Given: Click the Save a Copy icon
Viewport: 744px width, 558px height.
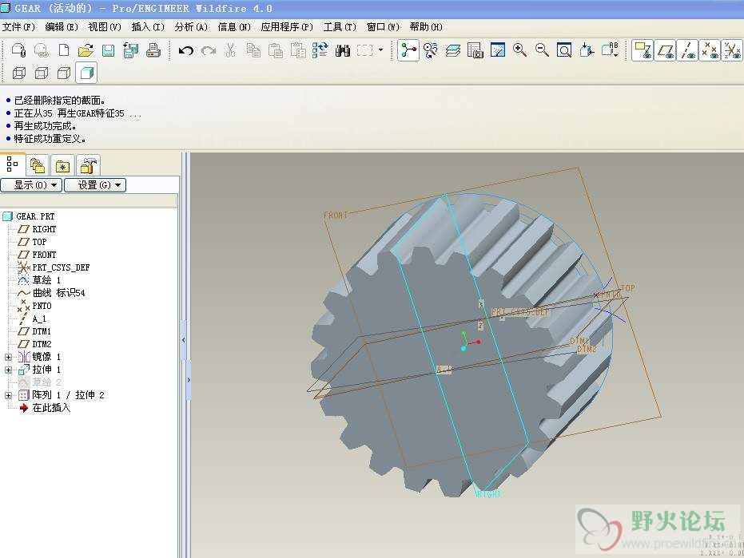Looking at the screenshot, I should click(130, 49).
